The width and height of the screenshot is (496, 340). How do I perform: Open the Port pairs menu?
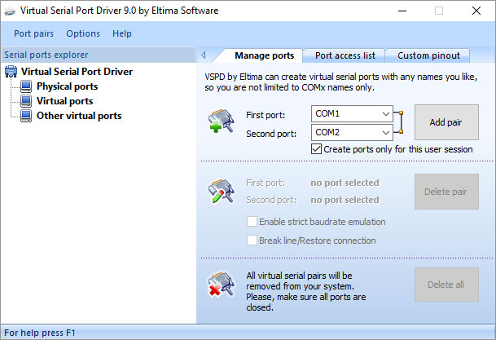[33, 33]
